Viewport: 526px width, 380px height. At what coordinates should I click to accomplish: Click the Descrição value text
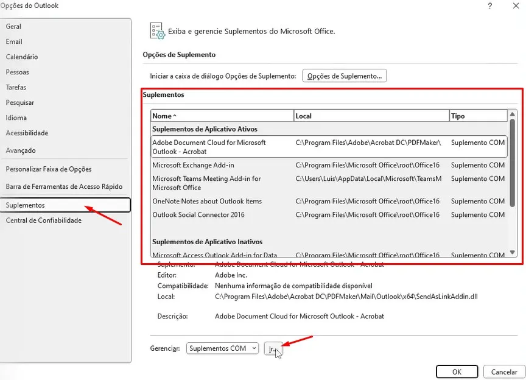pos(300,316)
